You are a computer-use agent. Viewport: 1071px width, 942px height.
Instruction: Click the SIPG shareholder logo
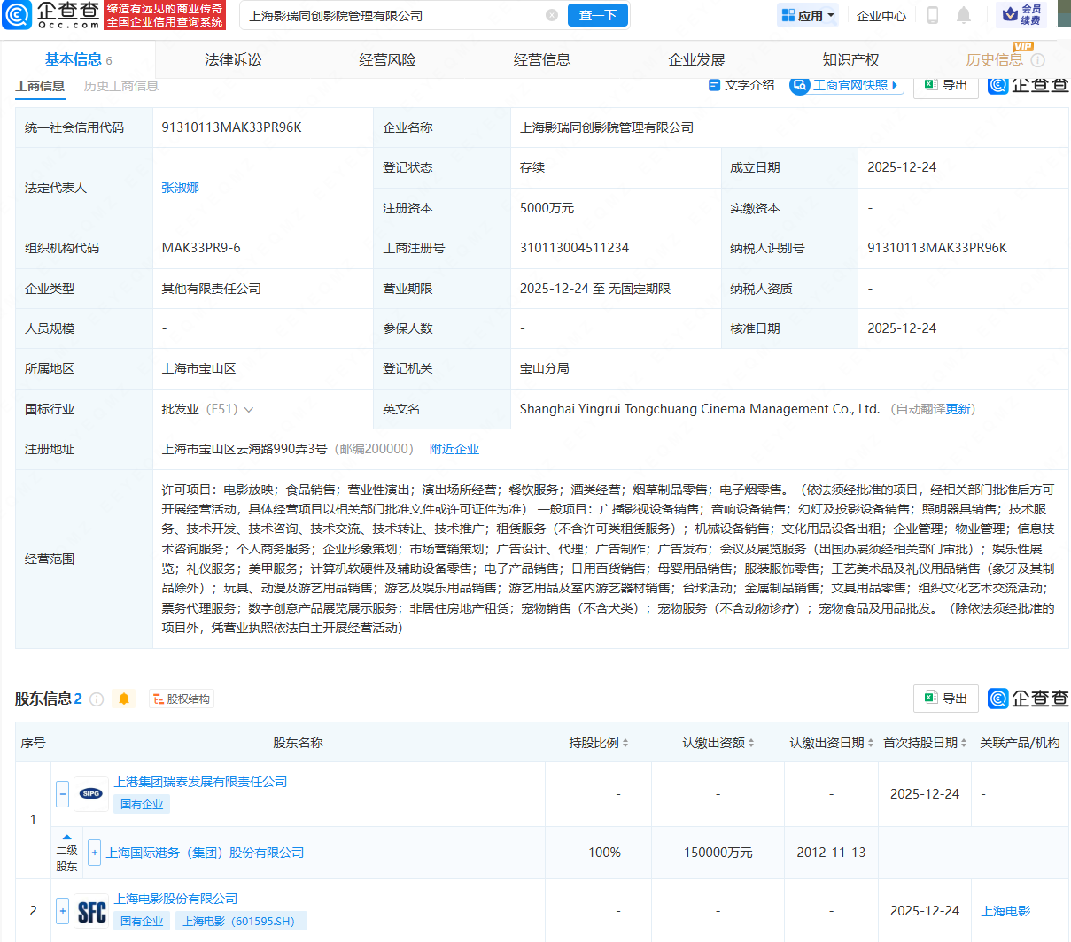[x=91, y=794]
